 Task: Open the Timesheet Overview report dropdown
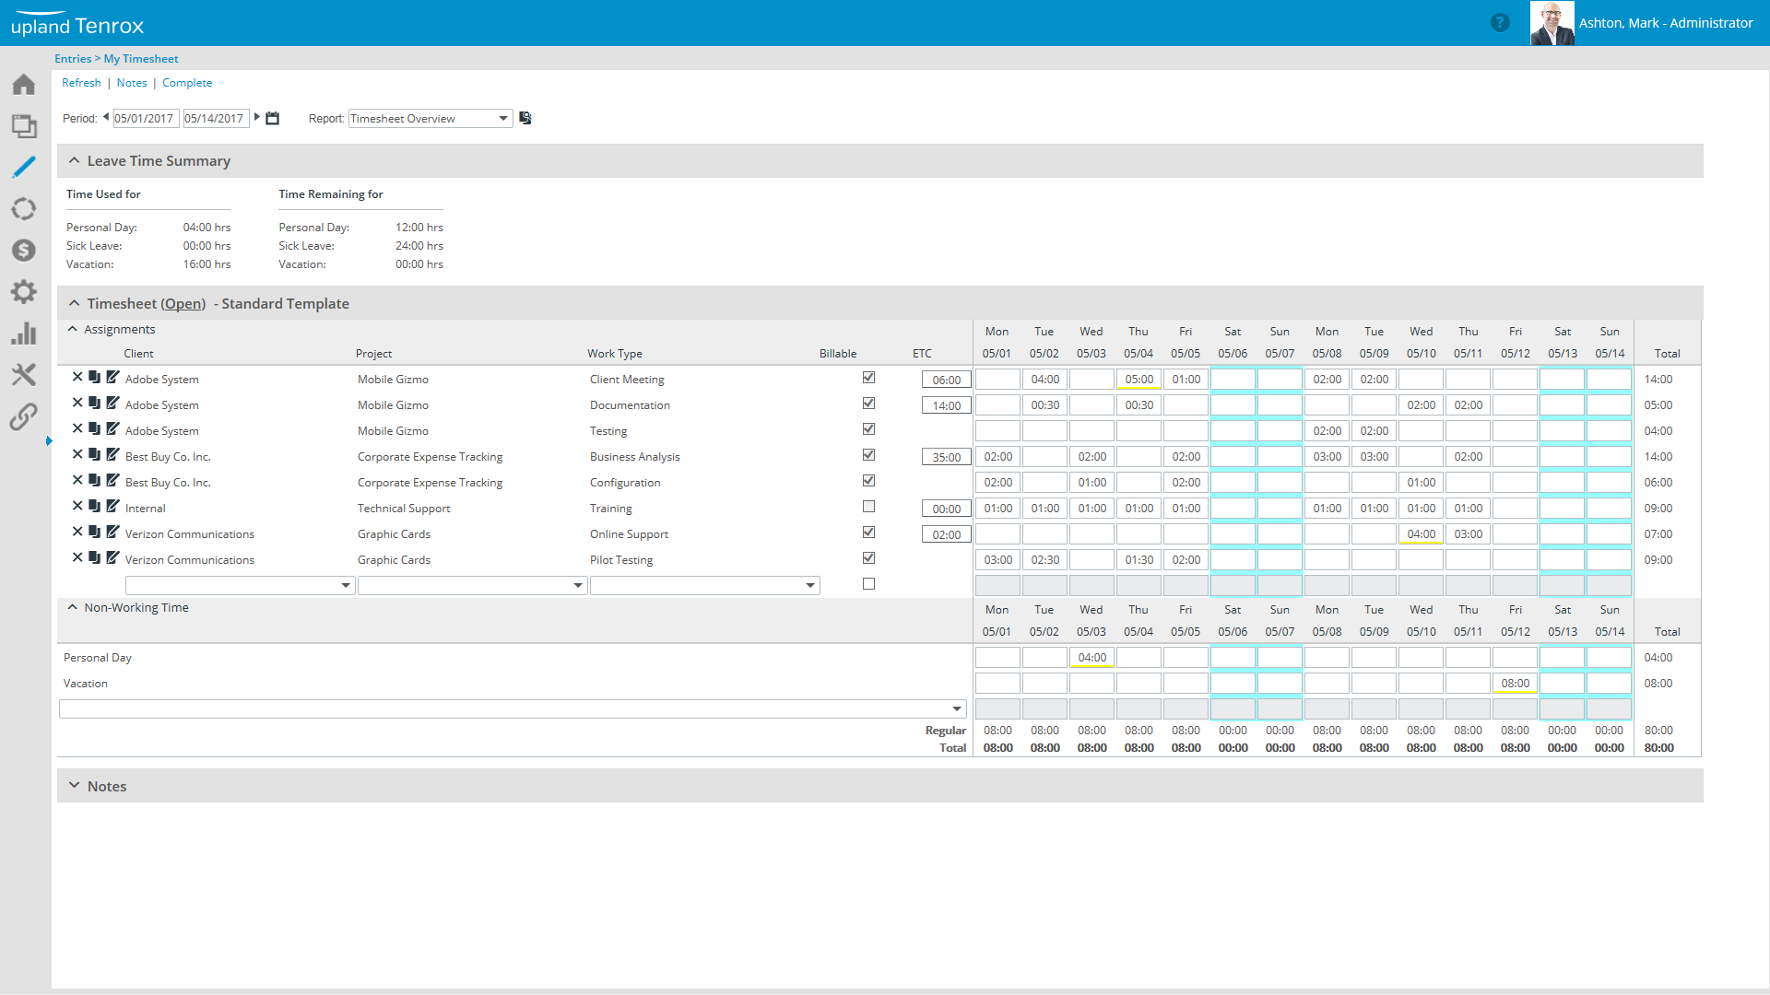(x=503, y=119)
